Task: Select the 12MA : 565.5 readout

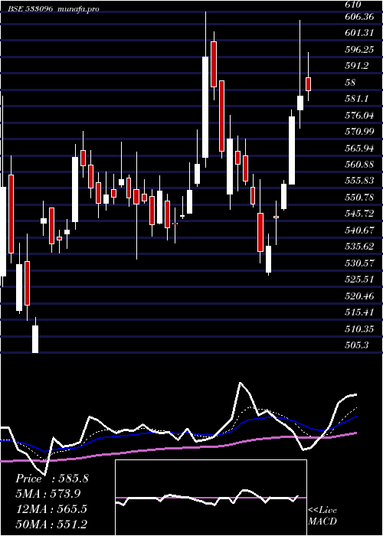Action: pos(51,509)
